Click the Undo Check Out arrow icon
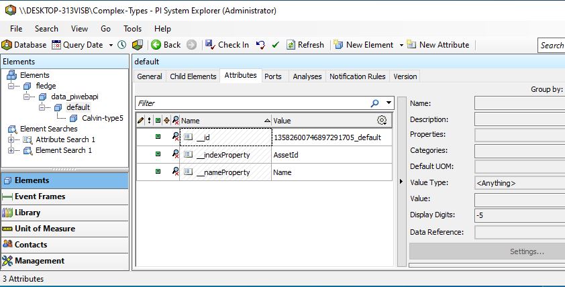This screenshot has height=287, width=565. [260, 45]
